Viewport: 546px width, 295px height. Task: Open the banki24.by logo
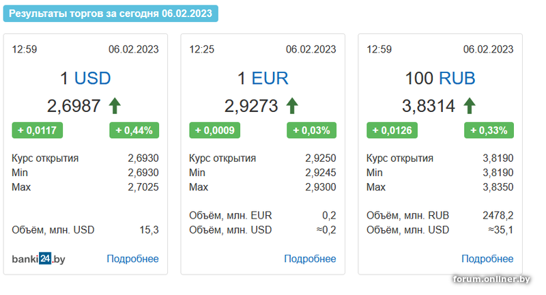click(38, 259)
